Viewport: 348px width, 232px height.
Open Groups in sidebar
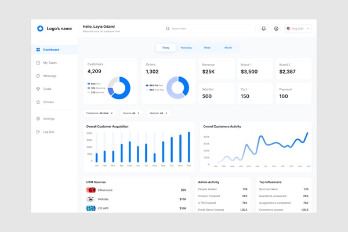point(55,102)
